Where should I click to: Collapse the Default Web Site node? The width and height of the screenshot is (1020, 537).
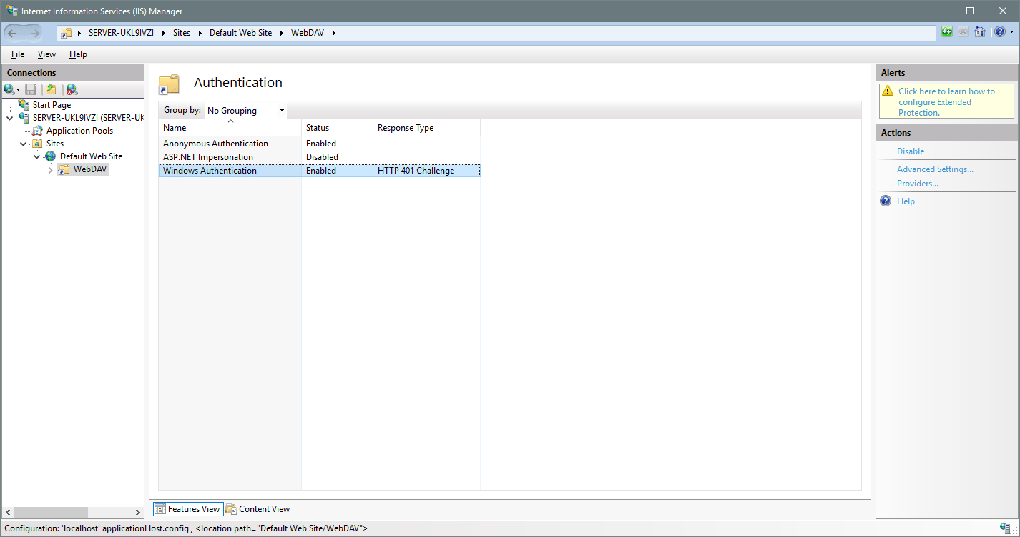coord(37,156)
